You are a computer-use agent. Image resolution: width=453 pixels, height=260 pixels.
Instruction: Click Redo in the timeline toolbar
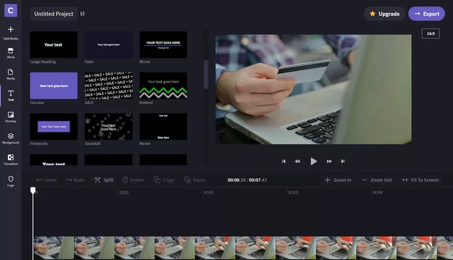click(75, 180)
